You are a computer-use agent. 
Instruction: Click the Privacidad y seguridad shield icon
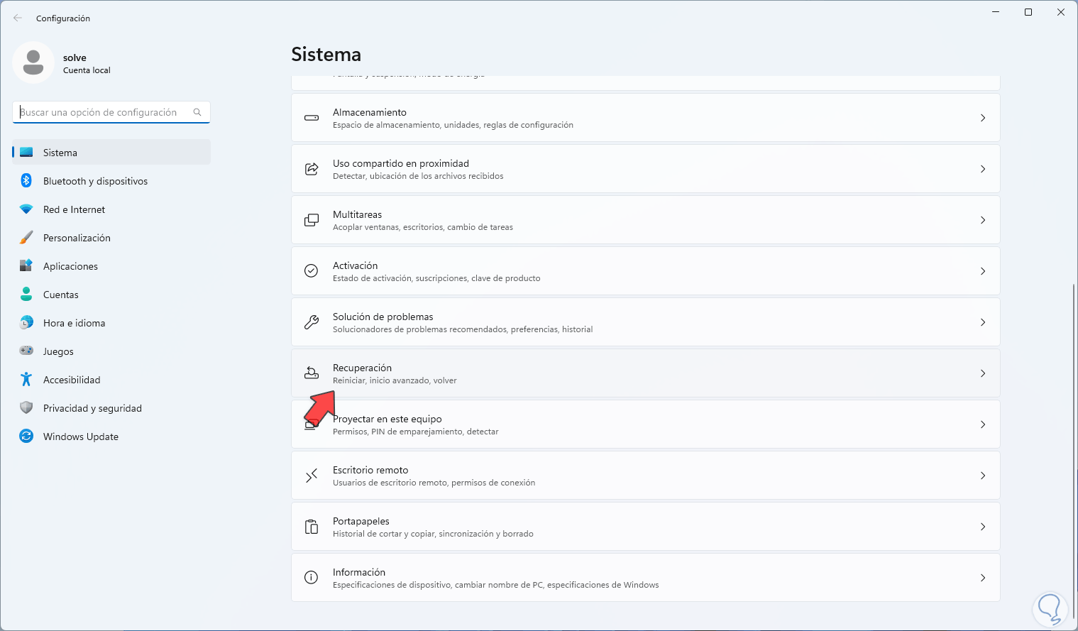[x=26, y=408]
